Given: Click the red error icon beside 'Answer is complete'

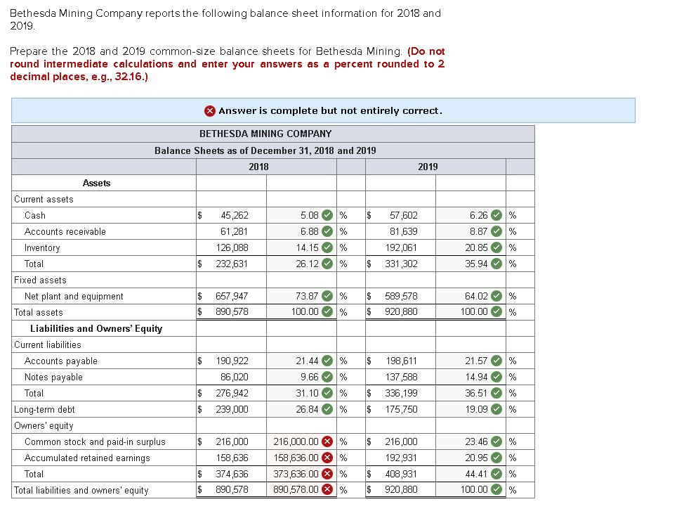Looking at the screenshot, I should 210,110.
